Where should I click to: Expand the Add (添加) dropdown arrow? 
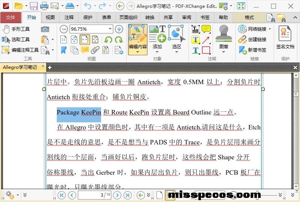click(x=157, y=52)
